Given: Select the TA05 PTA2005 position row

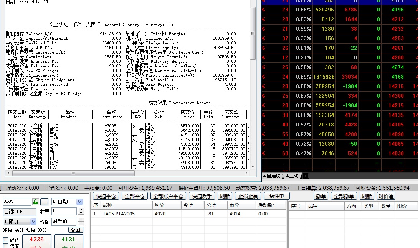Looking at the screenshot, I should (x=189, y=214).
